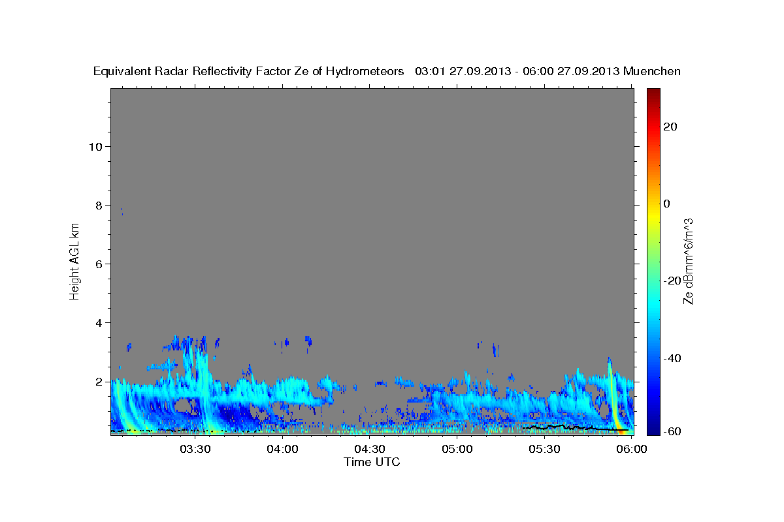784x522 pixels.
Task: Click the colorbar '-20' value label
Action: (672, 281)
